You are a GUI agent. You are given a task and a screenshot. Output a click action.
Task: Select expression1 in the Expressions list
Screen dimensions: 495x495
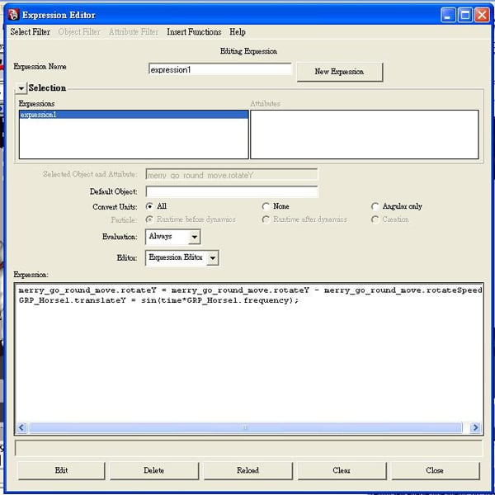pyautogui.click(x=134, y=115)
